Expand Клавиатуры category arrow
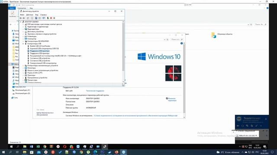Screen dimensions: 277x155 pos(23,36)
